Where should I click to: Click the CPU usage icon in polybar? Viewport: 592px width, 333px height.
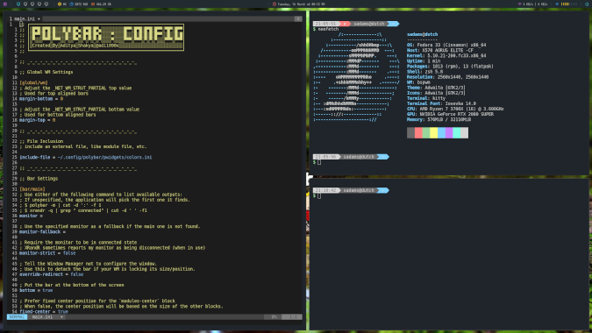coord(60,4)
